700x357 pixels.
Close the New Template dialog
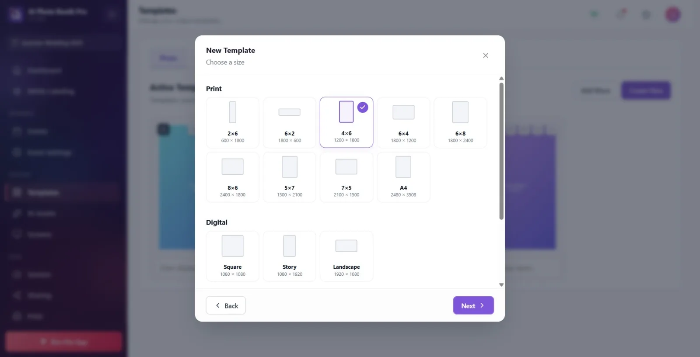[x=486, y=55]
